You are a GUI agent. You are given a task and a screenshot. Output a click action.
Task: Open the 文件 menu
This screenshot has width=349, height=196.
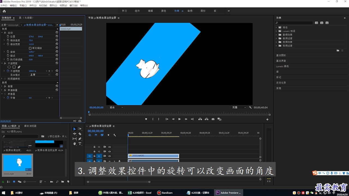point(4,5)
